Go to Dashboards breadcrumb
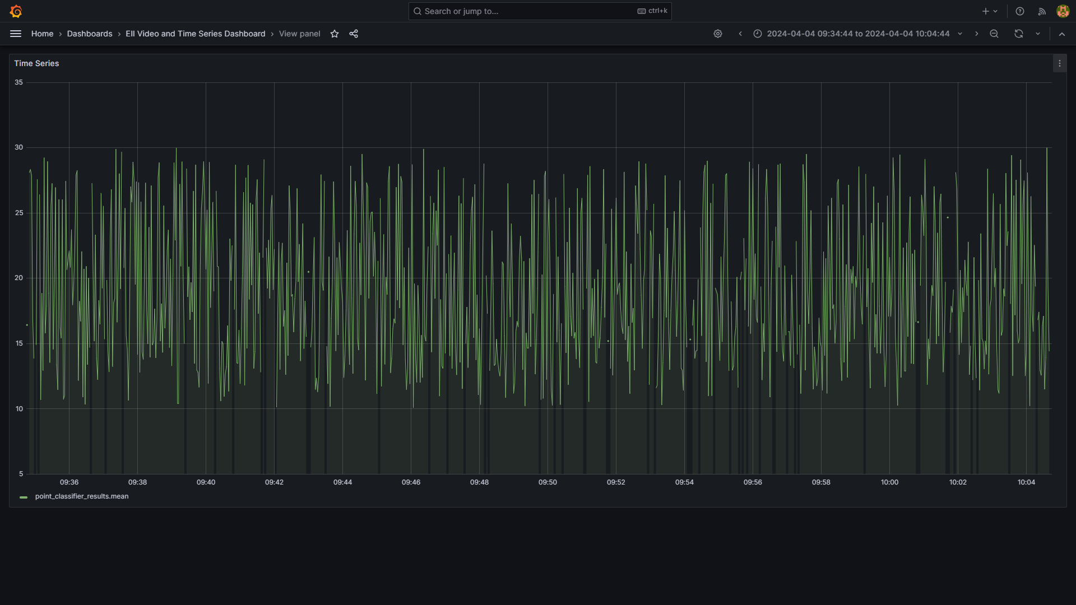The image size is (1076, 605). click(90, 34)
